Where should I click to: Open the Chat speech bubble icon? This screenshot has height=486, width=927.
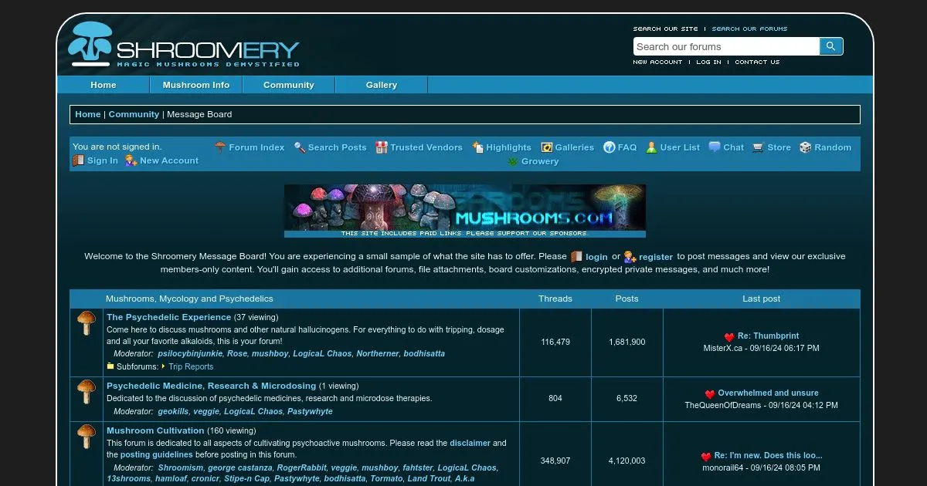(x=715, y=147)
